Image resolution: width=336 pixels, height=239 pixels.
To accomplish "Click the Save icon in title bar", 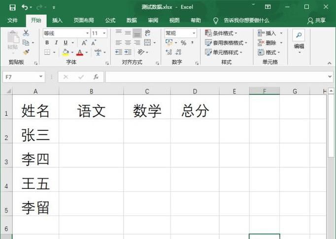I will (12, 7).
